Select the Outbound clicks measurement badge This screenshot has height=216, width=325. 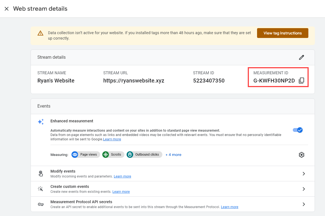pos(144,155)
